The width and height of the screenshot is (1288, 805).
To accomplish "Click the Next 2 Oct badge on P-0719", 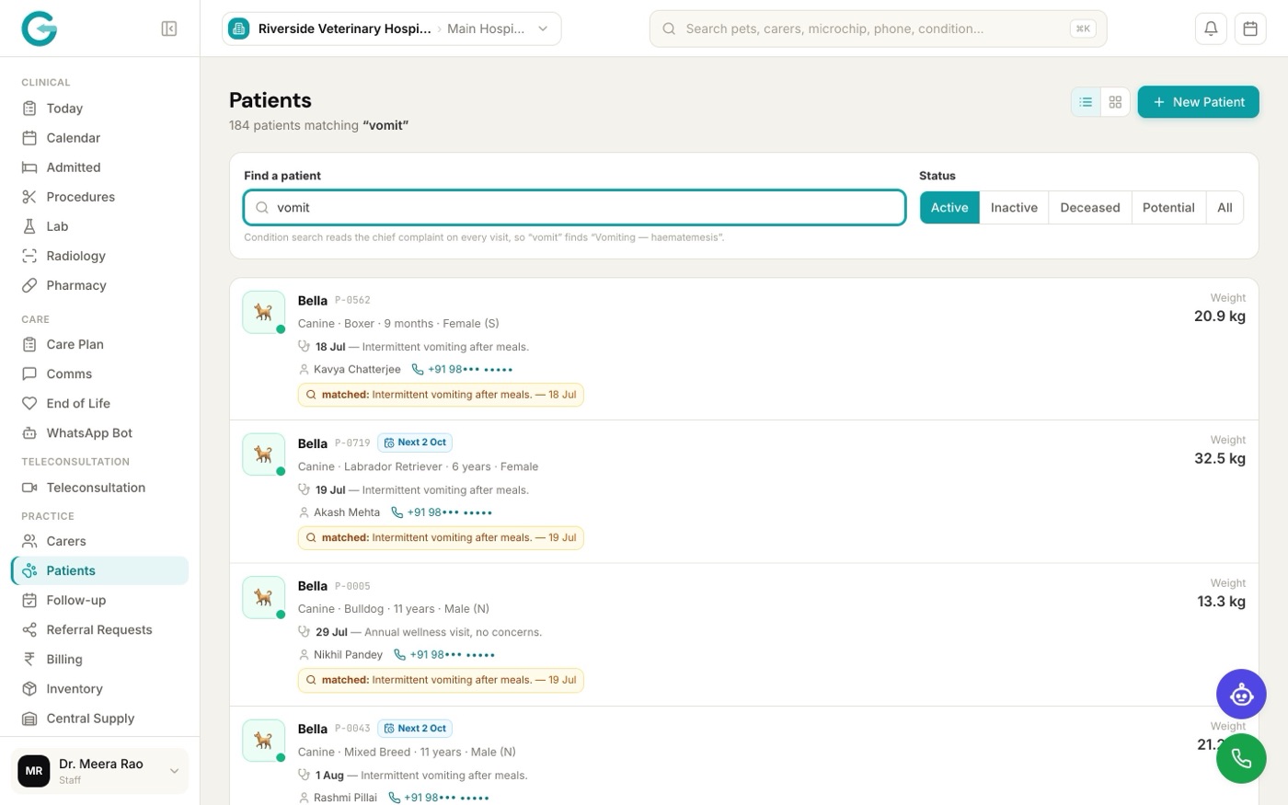I will [x=415, y=443].
